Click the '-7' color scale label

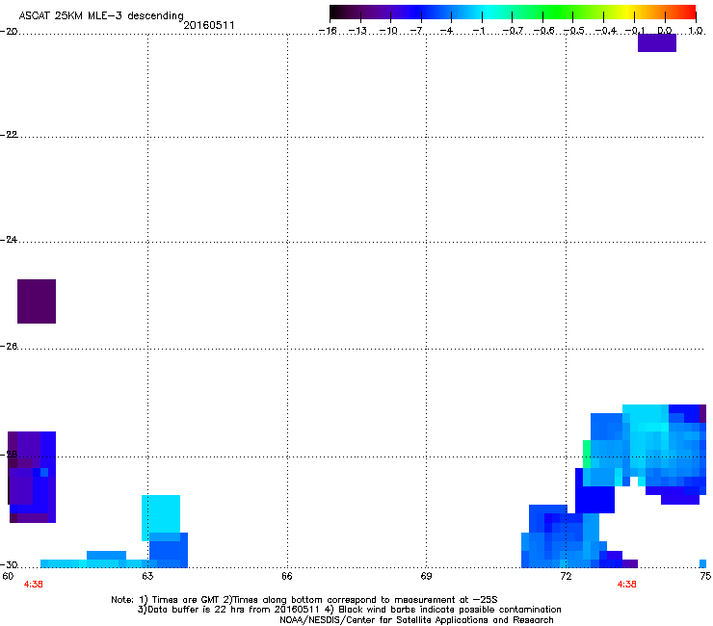[x=417, y=31]
